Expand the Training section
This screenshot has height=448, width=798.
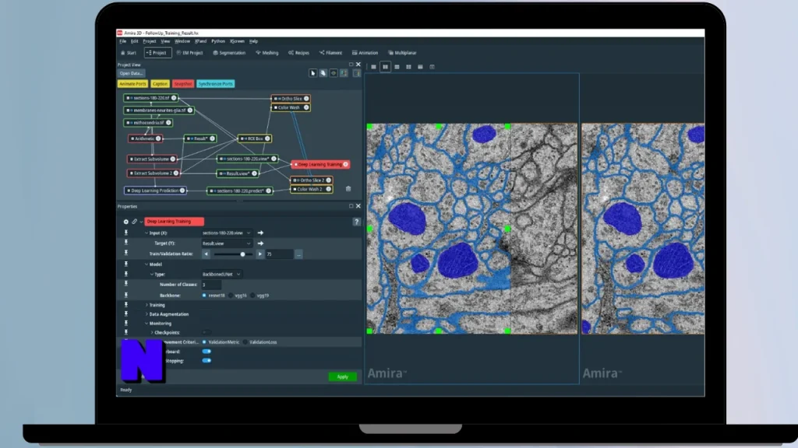pyautogui.click(x=147, y=305)
